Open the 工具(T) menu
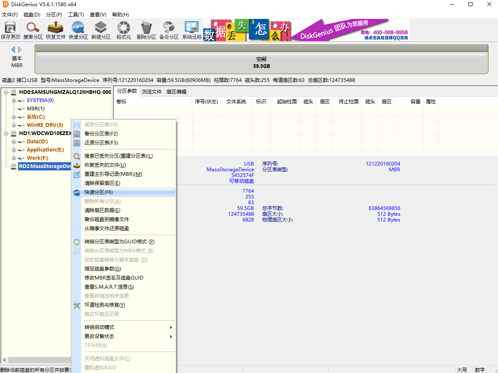 (x=76, y=15)
